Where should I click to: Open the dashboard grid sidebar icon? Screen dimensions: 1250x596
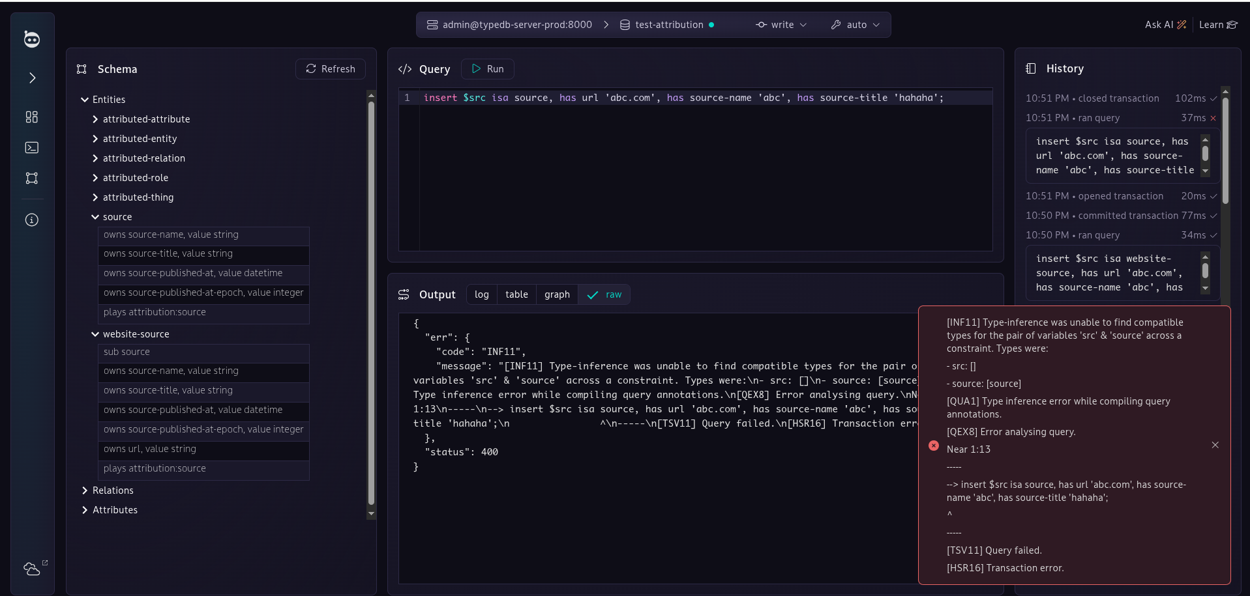tap(32, 117)
